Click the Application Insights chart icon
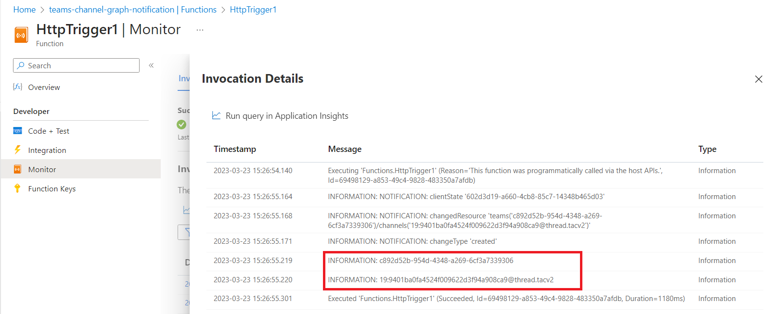Viewport: 772px width, 314px height. (217, 116)
